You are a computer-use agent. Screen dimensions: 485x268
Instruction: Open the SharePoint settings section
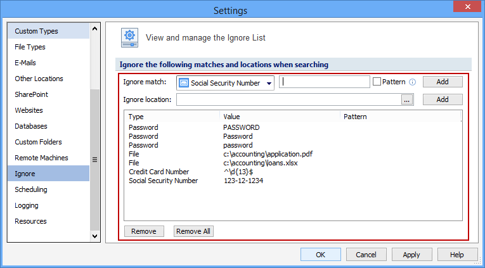tap(32, 94)
